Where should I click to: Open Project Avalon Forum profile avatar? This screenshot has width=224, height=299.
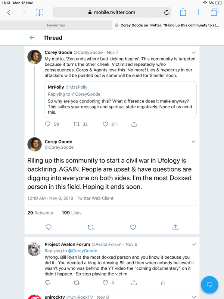tap(34, 249)
